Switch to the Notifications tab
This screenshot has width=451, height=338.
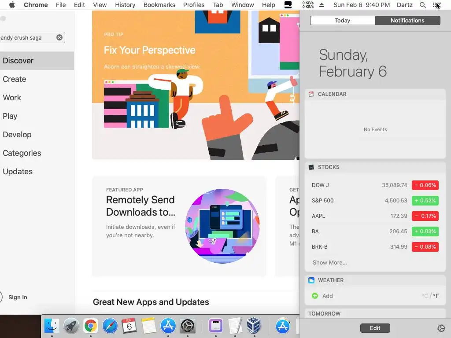coord(407,20)
